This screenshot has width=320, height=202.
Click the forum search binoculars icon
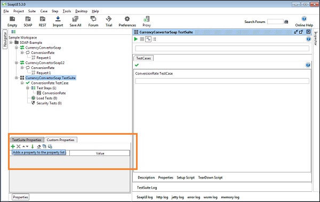click(x=286, y=22)
